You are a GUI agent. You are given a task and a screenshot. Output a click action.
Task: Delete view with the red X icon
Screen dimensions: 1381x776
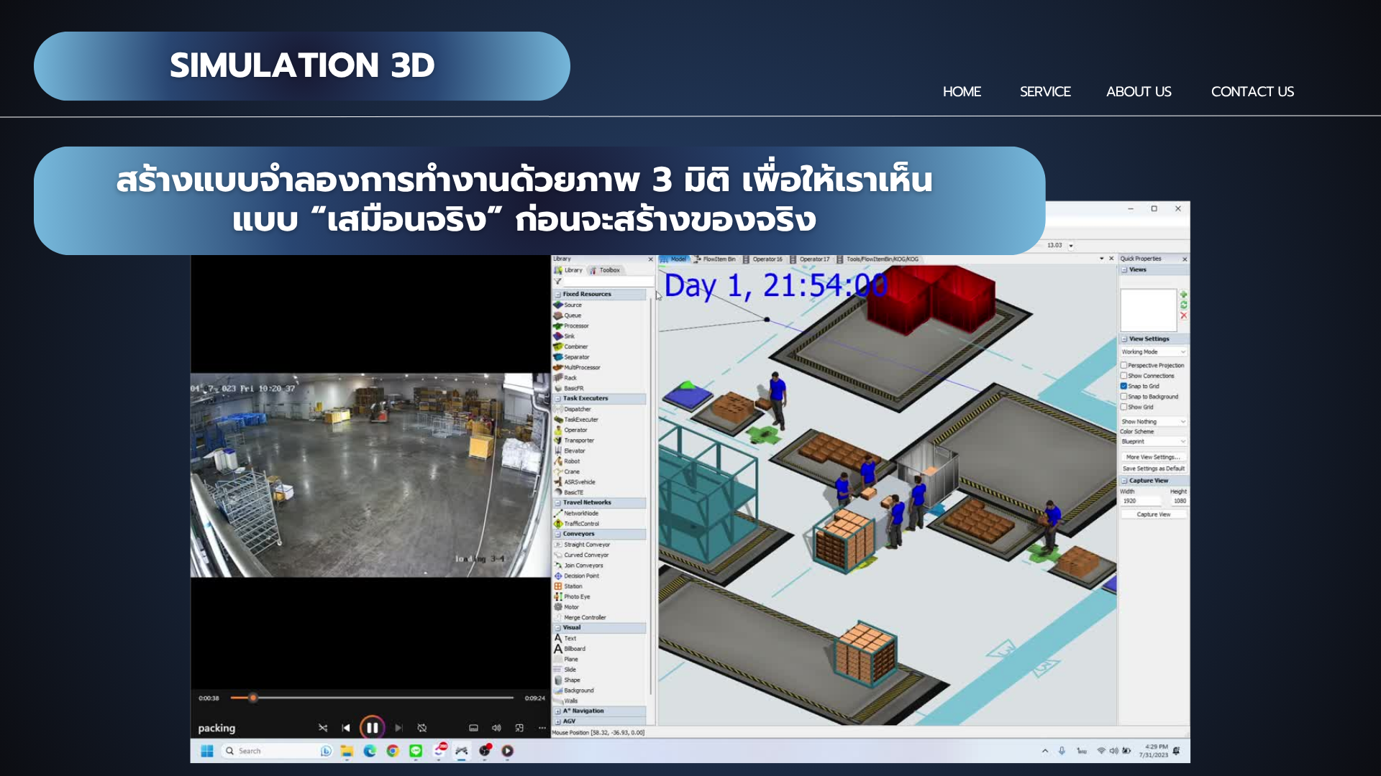tap(1183, 315)
